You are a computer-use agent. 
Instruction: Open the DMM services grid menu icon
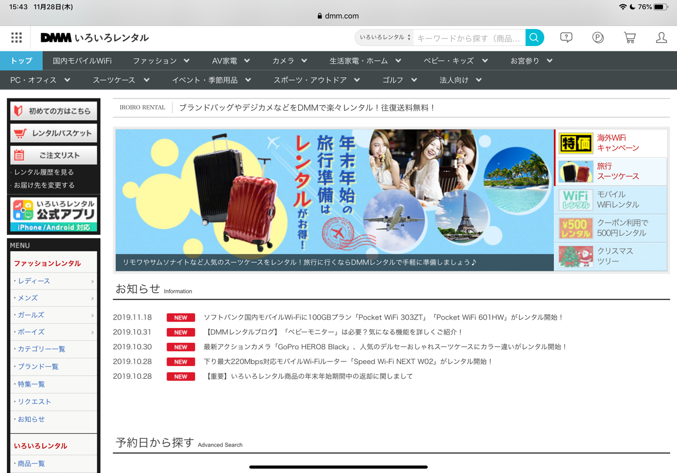[x=16, y=38]
